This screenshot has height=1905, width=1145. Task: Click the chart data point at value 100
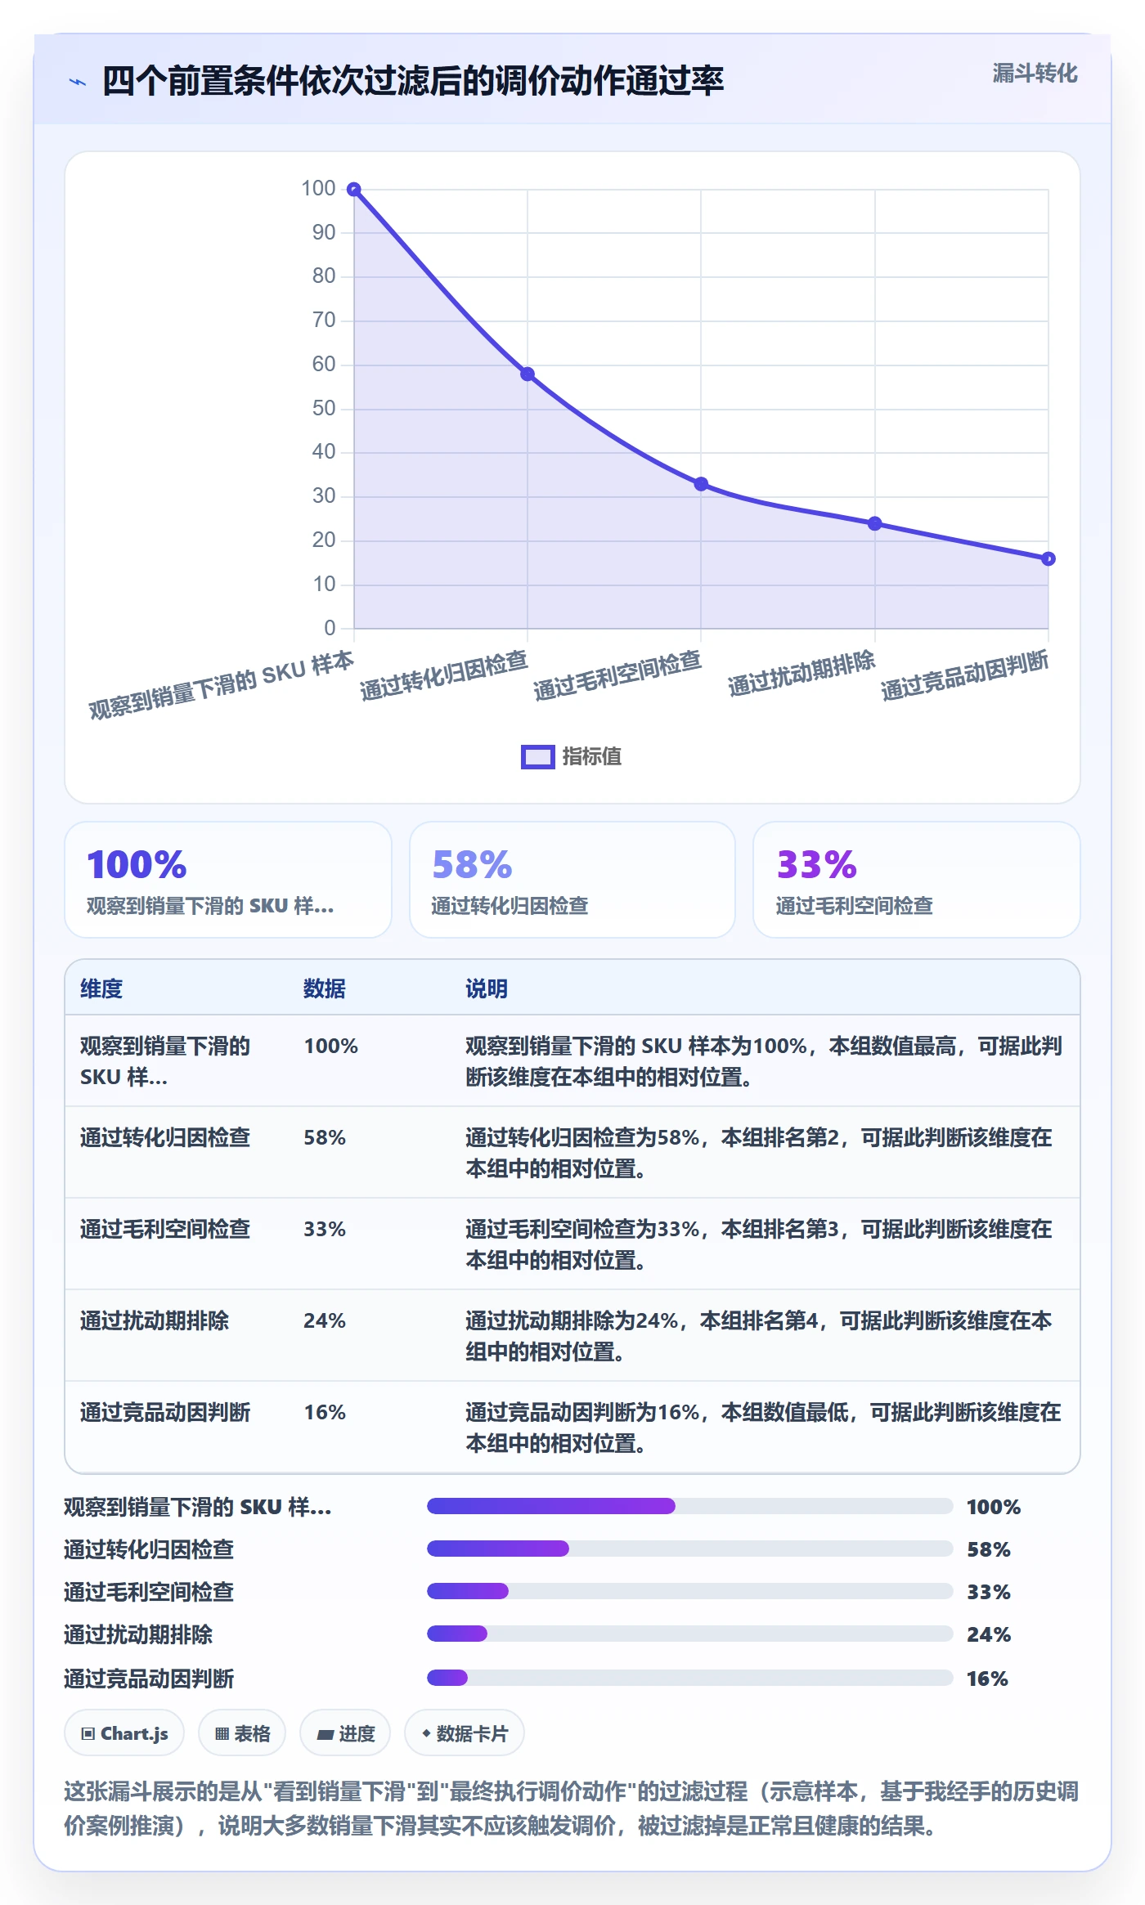[354, 190]
